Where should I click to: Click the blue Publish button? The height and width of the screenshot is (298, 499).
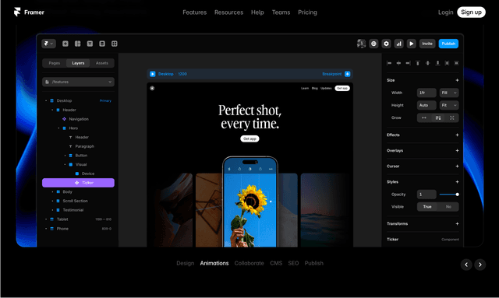(448, 44)
